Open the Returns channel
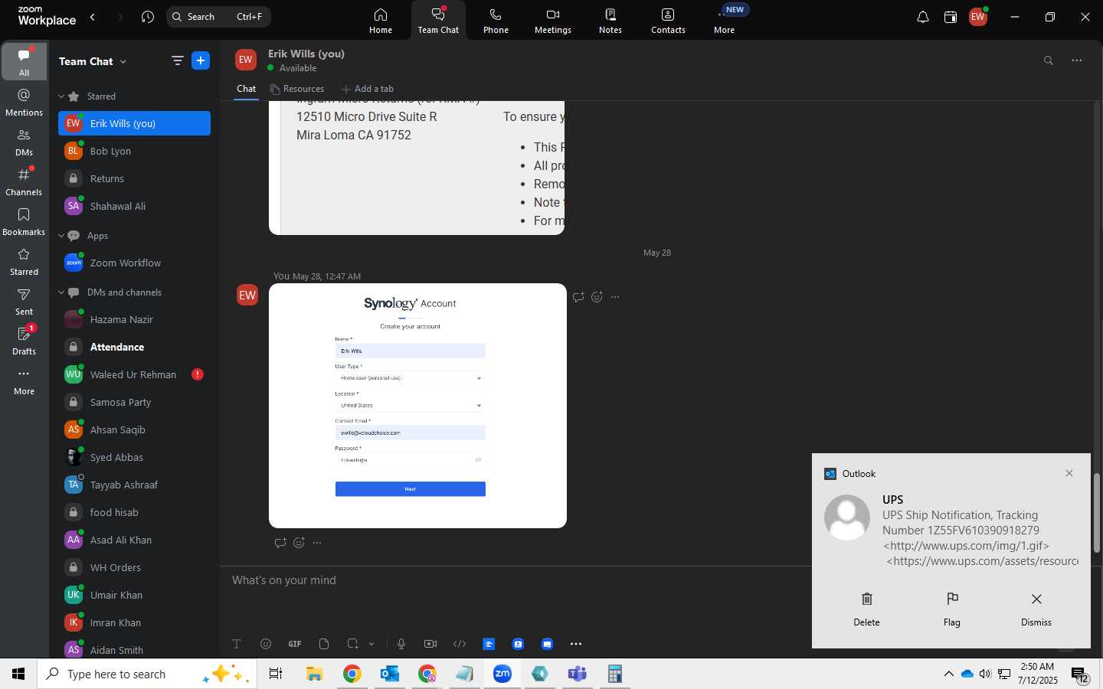 point(134,178)
